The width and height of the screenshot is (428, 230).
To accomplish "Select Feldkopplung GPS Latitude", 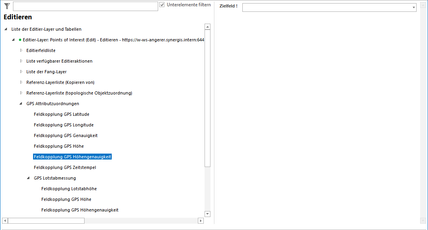I will (x=61, y=114).
